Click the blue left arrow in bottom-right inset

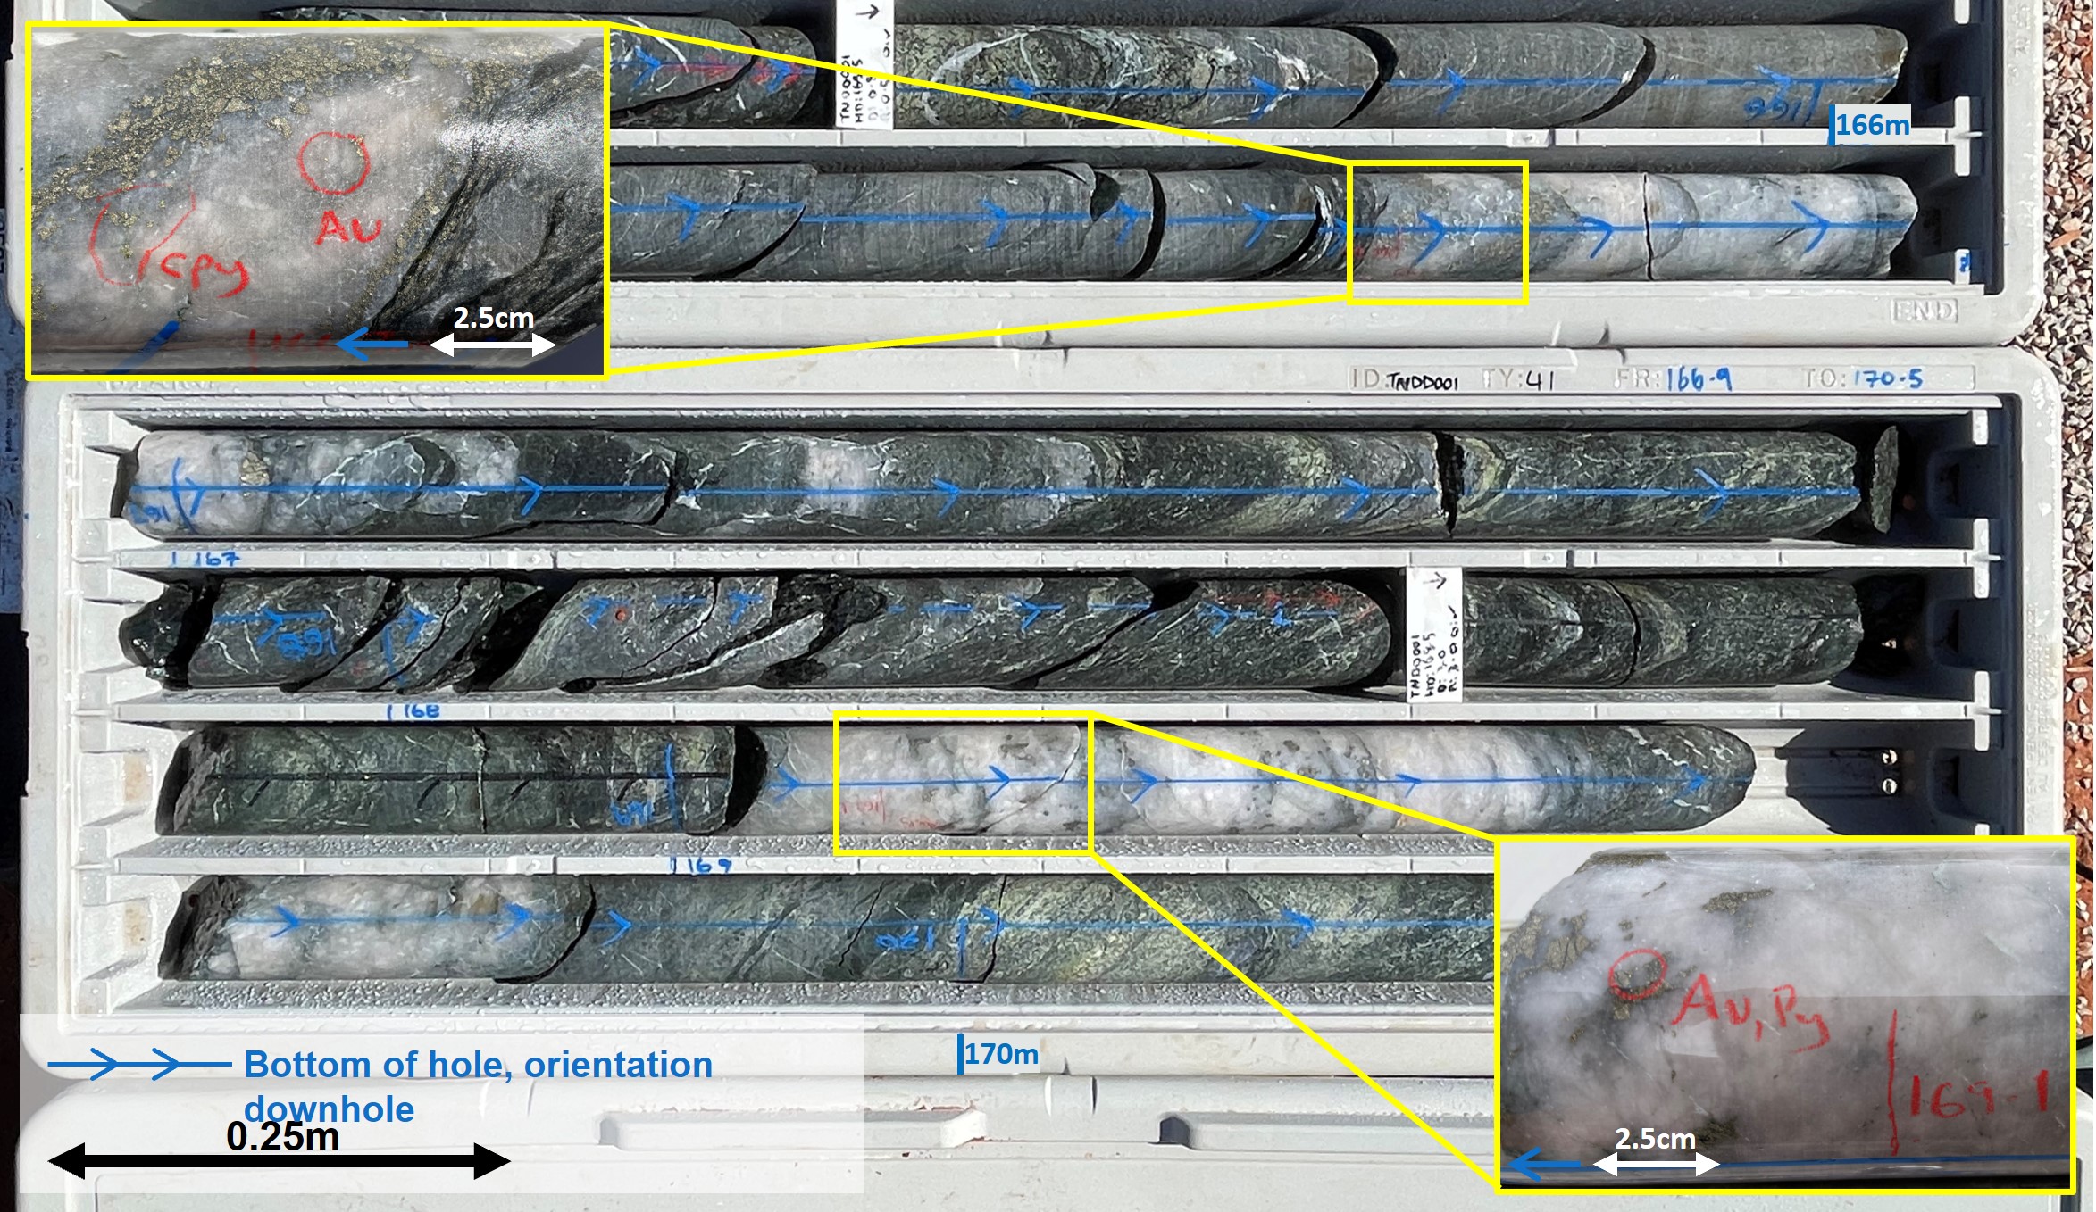[x=1543, y=1165]
